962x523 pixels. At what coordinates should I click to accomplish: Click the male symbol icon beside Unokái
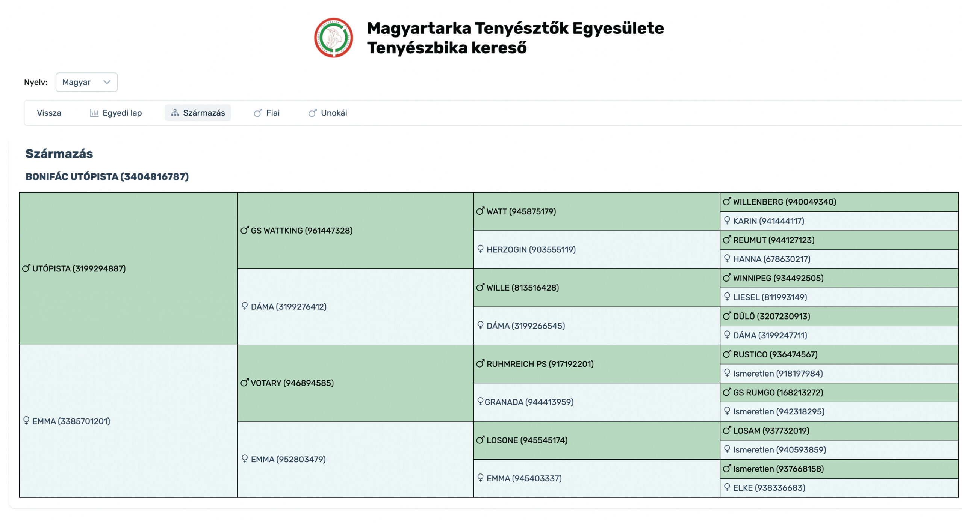312,113
